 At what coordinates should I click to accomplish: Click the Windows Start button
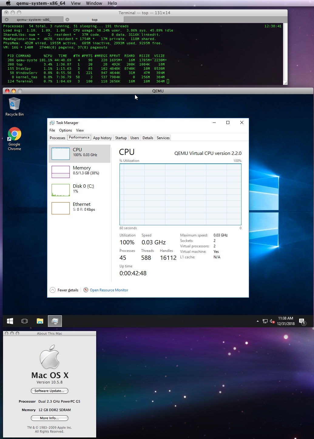(x=10, y=321)
